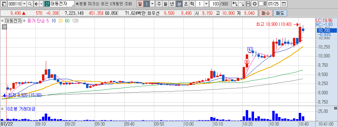This screenshot has height=127, width=338.
Task: Open the stock code 008110 history dropdown
Action: (x=24, y=4)
